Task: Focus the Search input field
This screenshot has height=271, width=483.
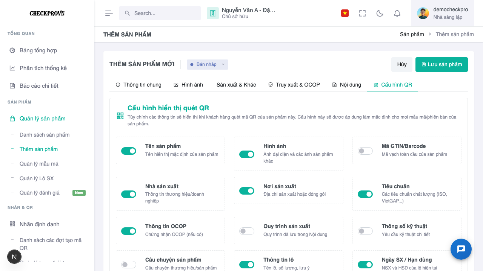Action: [160, 13]
